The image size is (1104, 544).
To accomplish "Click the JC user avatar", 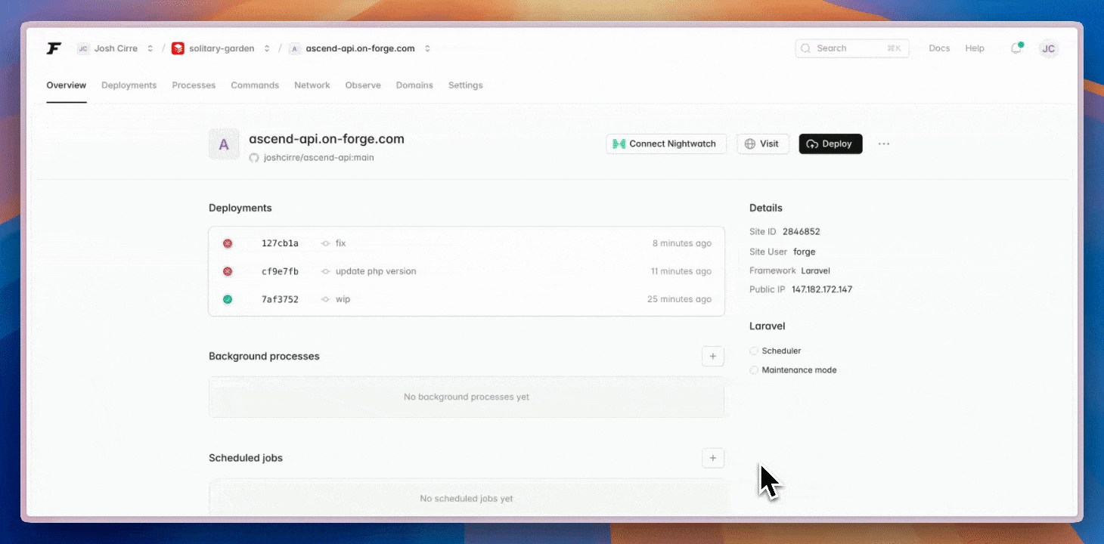I will pyautogui.click(x=1048, y=48).
